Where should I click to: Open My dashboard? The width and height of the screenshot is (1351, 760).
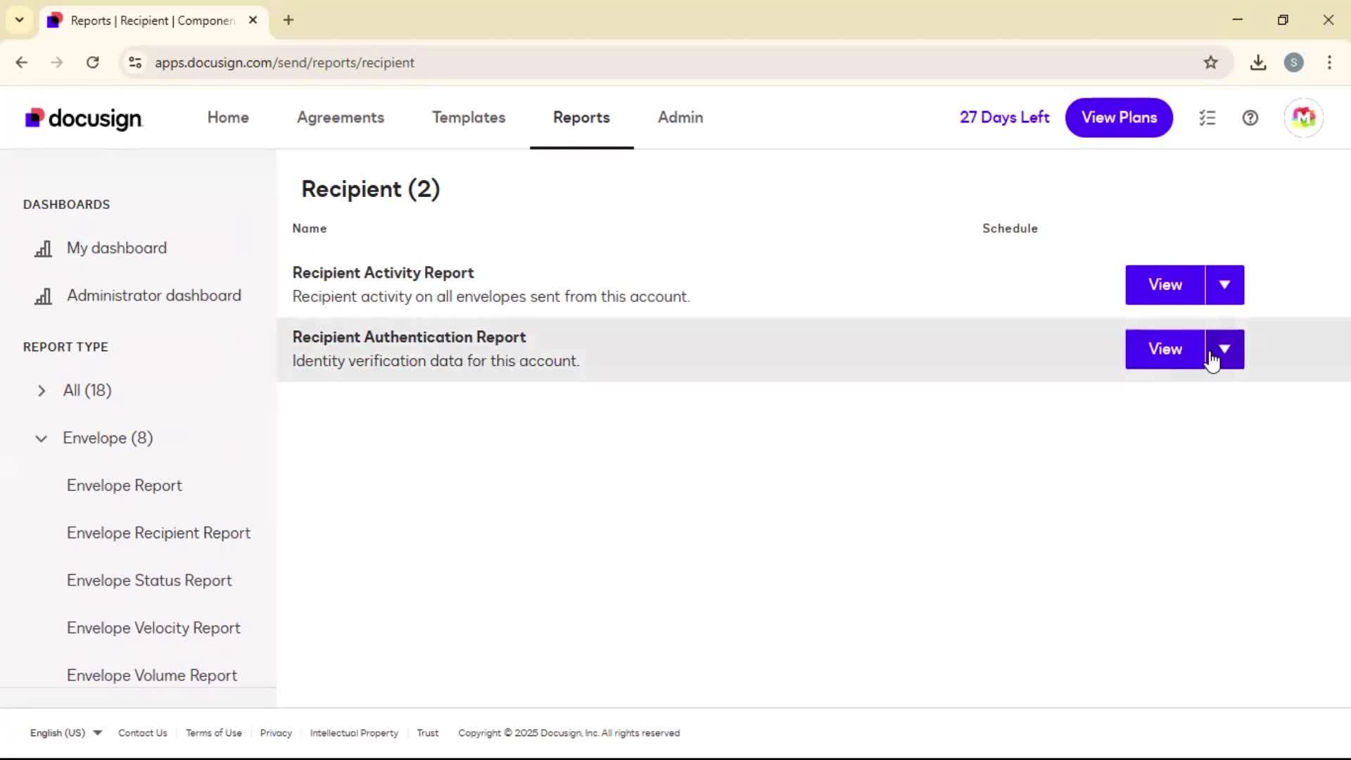(x=117, y=248)
